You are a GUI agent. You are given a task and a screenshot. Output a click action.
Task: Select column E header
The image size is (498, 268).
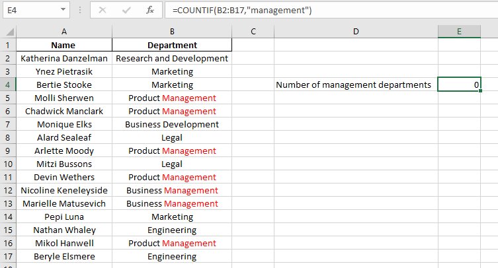(x=459, y=32)
